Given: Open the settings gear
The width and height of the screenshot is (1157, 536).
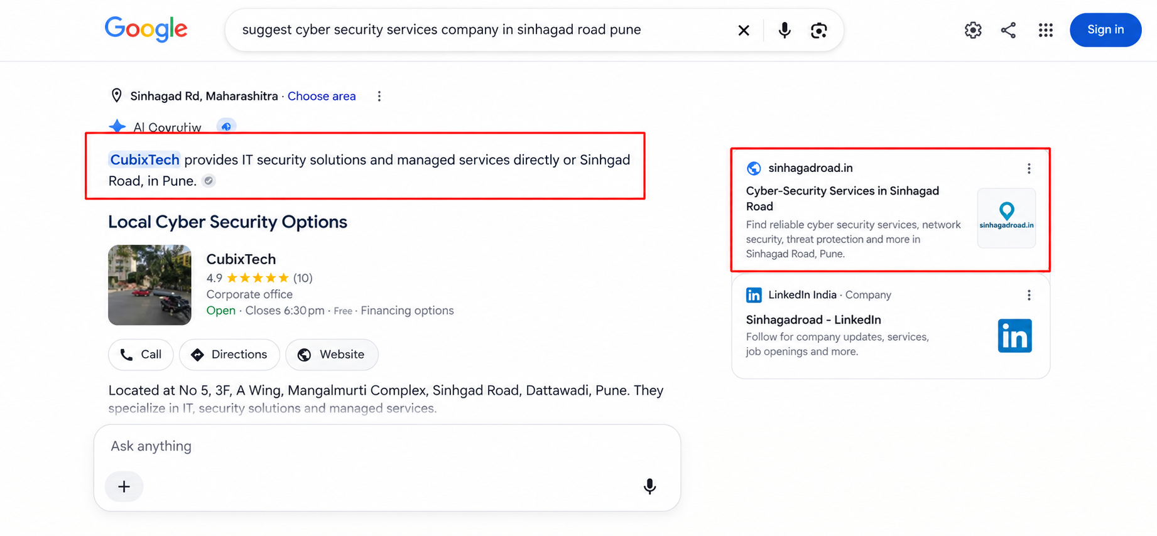Looking at the screenshot, I should coord(973,30).
